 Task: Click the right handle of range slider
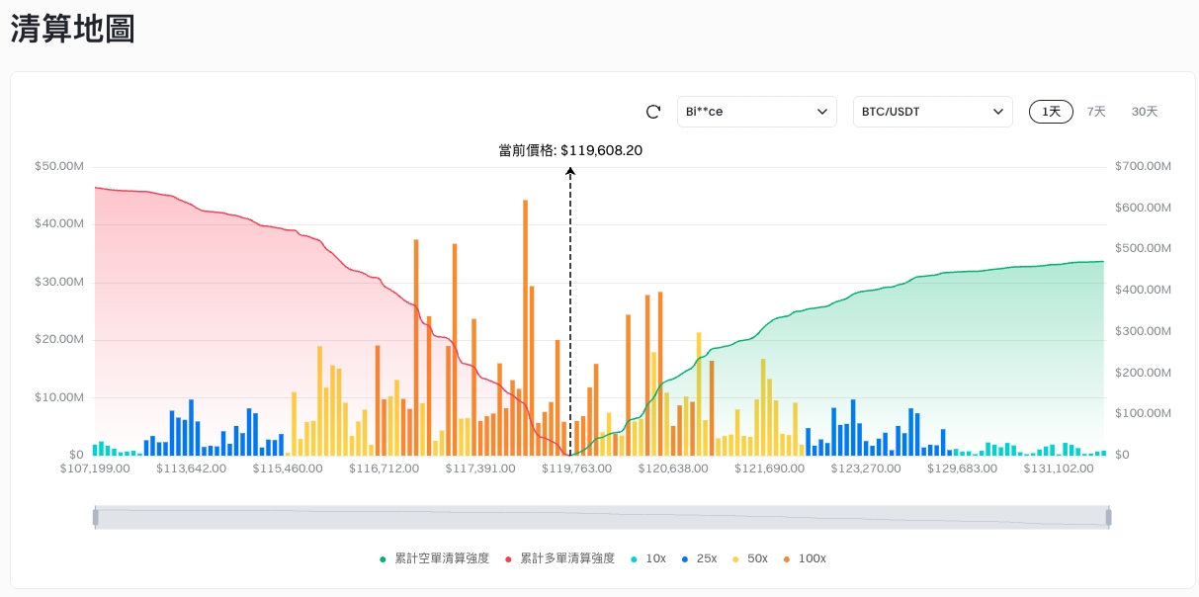1108,517
